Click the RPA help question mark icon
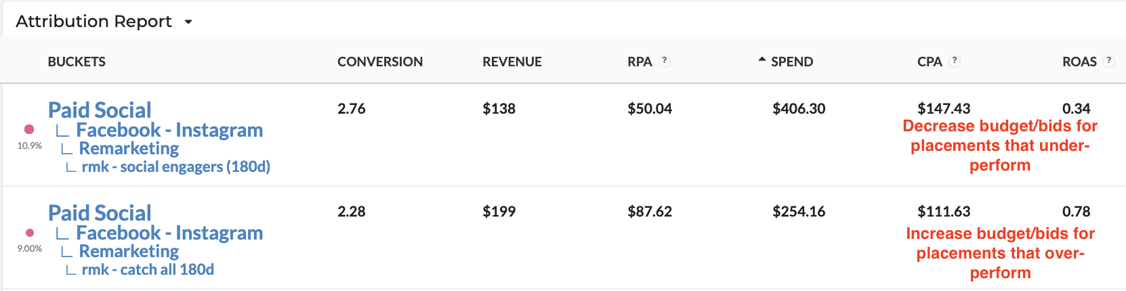The image size is (1126, 291). click(665, 60)
